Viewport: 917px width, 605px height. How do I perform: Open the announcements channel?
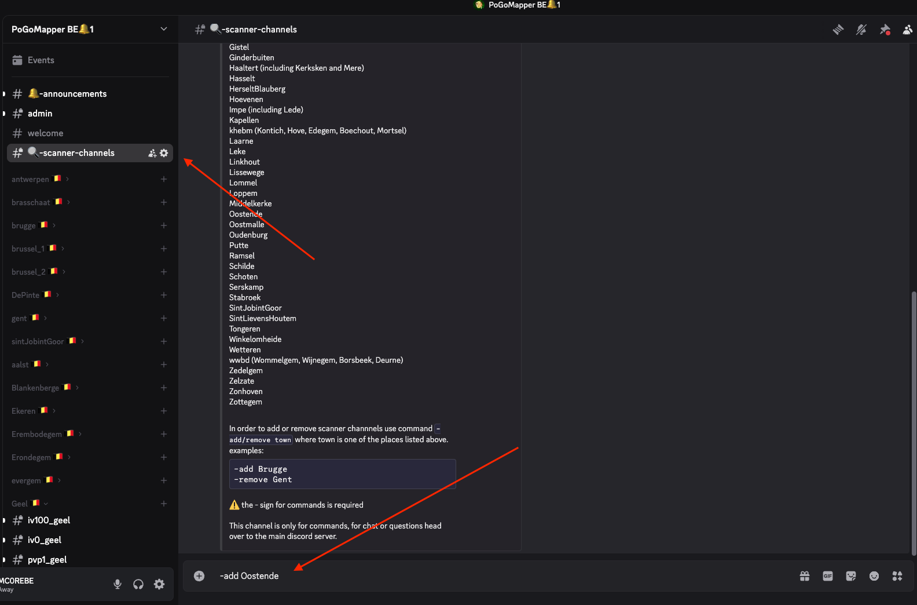click(90, 94)
